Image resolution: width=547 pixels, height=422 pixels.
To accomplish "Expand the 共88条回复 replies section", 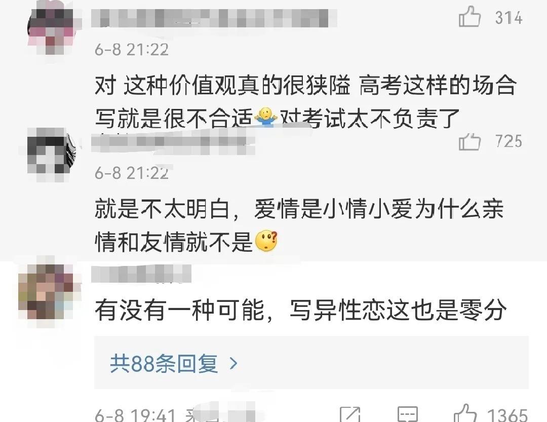I will 311,363.
